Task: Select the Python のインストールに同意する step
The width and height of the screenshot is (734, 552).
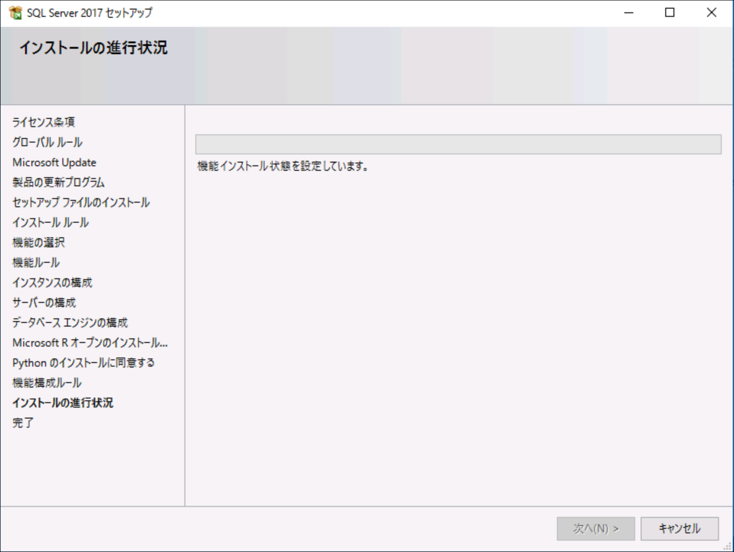Action: click(84, 363)
